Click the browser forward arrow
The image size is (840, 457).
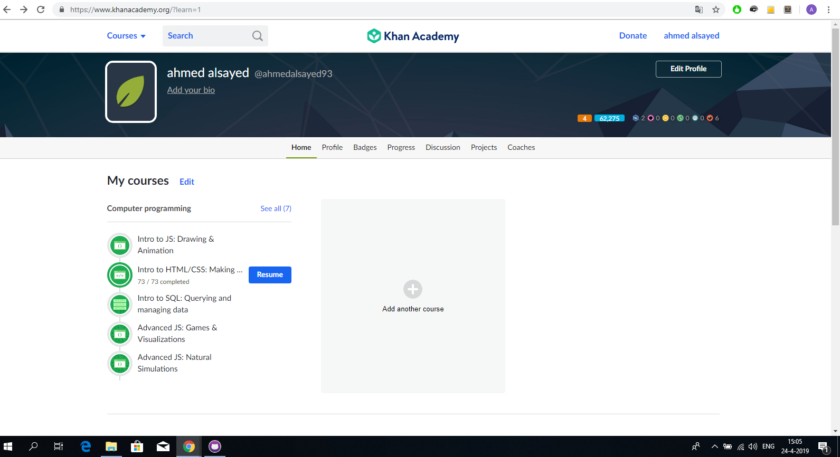24,9
